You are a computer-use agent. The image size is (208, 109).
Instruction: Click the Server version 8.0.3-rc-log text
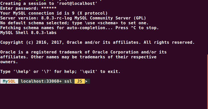[36, 18]
